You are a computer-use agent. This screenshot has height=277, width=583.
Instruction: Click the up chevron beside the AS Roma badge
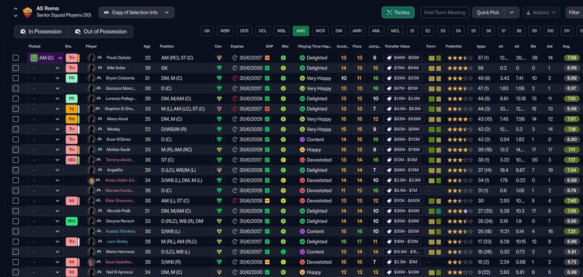pyautogui.click(x=15, y=9)
